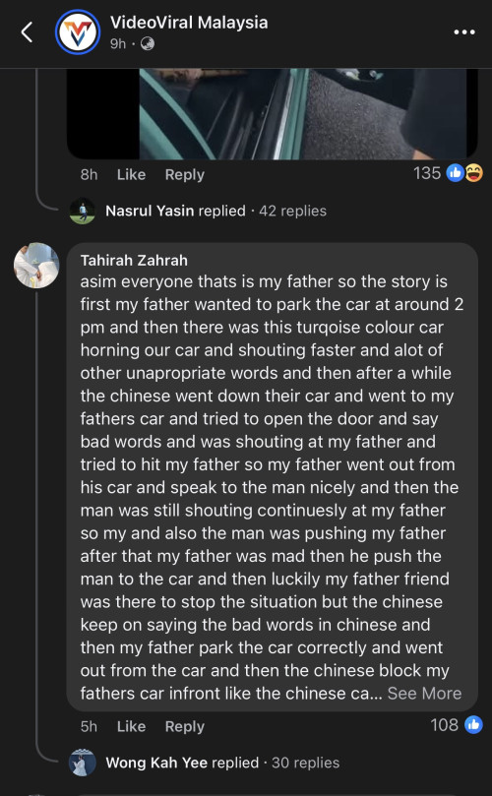Open VideoViral Malaysia page name link
The height and width of the screenshot is (796, 492).
click(189, 23)
